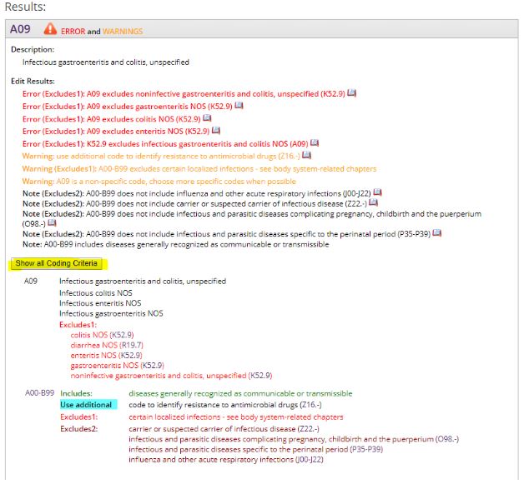Click 'code to identify resistance to antimicrobial drugs (Z16.-)'
The height and width of the screenshot is (484, 524).
tap(225, 405)
